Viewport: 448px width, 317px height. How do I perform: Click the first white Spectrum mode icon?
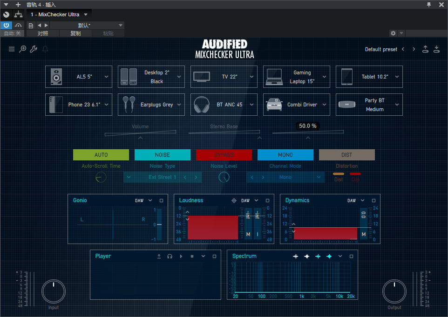pyautogui.click(x=295, y=257)
